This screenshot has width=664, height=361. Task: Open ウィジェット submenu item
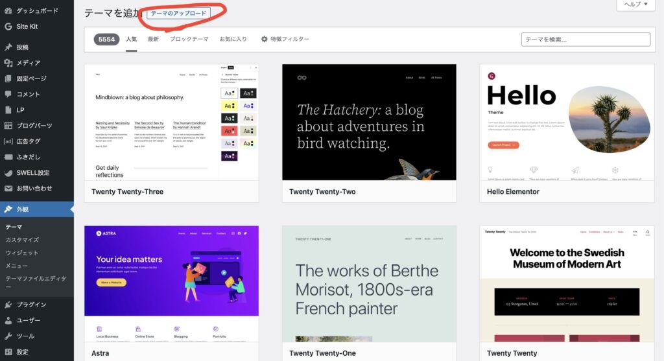click(x=21, y=253)
